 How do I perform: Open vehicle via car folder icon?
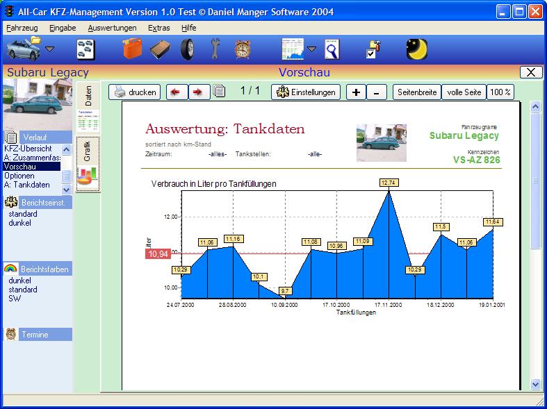24,49
